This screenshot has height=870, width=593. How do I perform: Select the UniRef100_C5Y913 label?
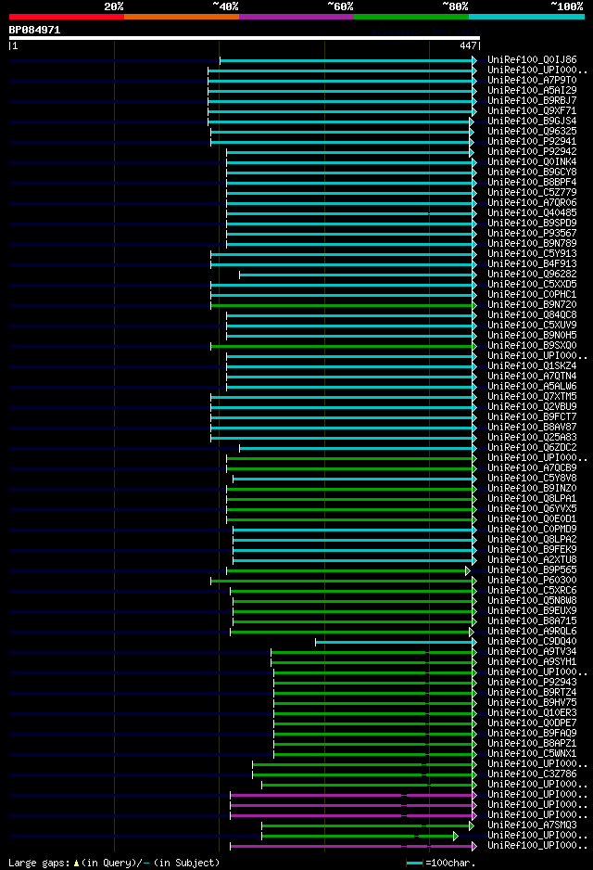pos(532,253)
